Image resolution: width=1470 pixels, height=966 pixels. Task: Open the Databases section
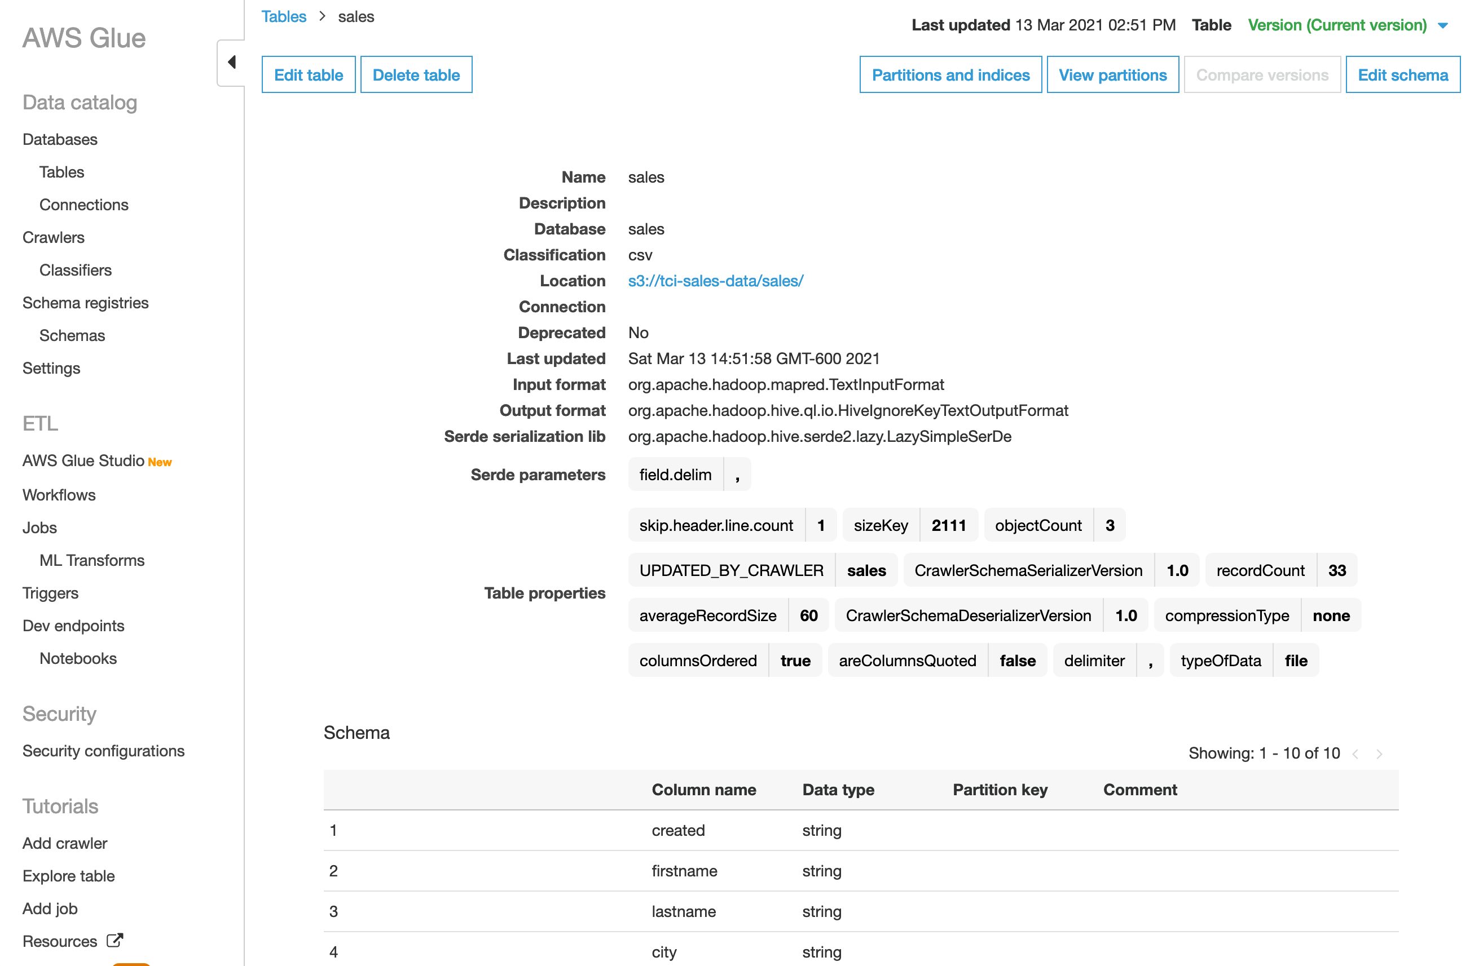[x=59, y=139]
